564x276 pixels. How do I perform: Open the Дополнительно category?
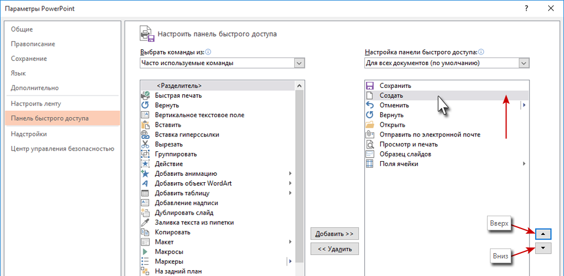(x=63, y=88)
